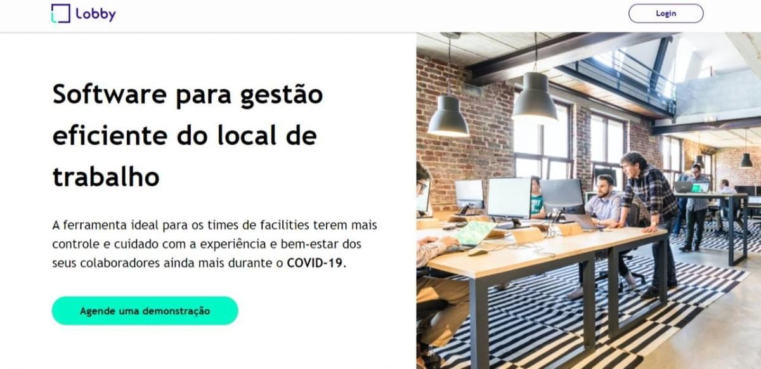Select the headline Software para gestão
The height and width of the screenshot is (369, 761).
[x=188, y=95]
